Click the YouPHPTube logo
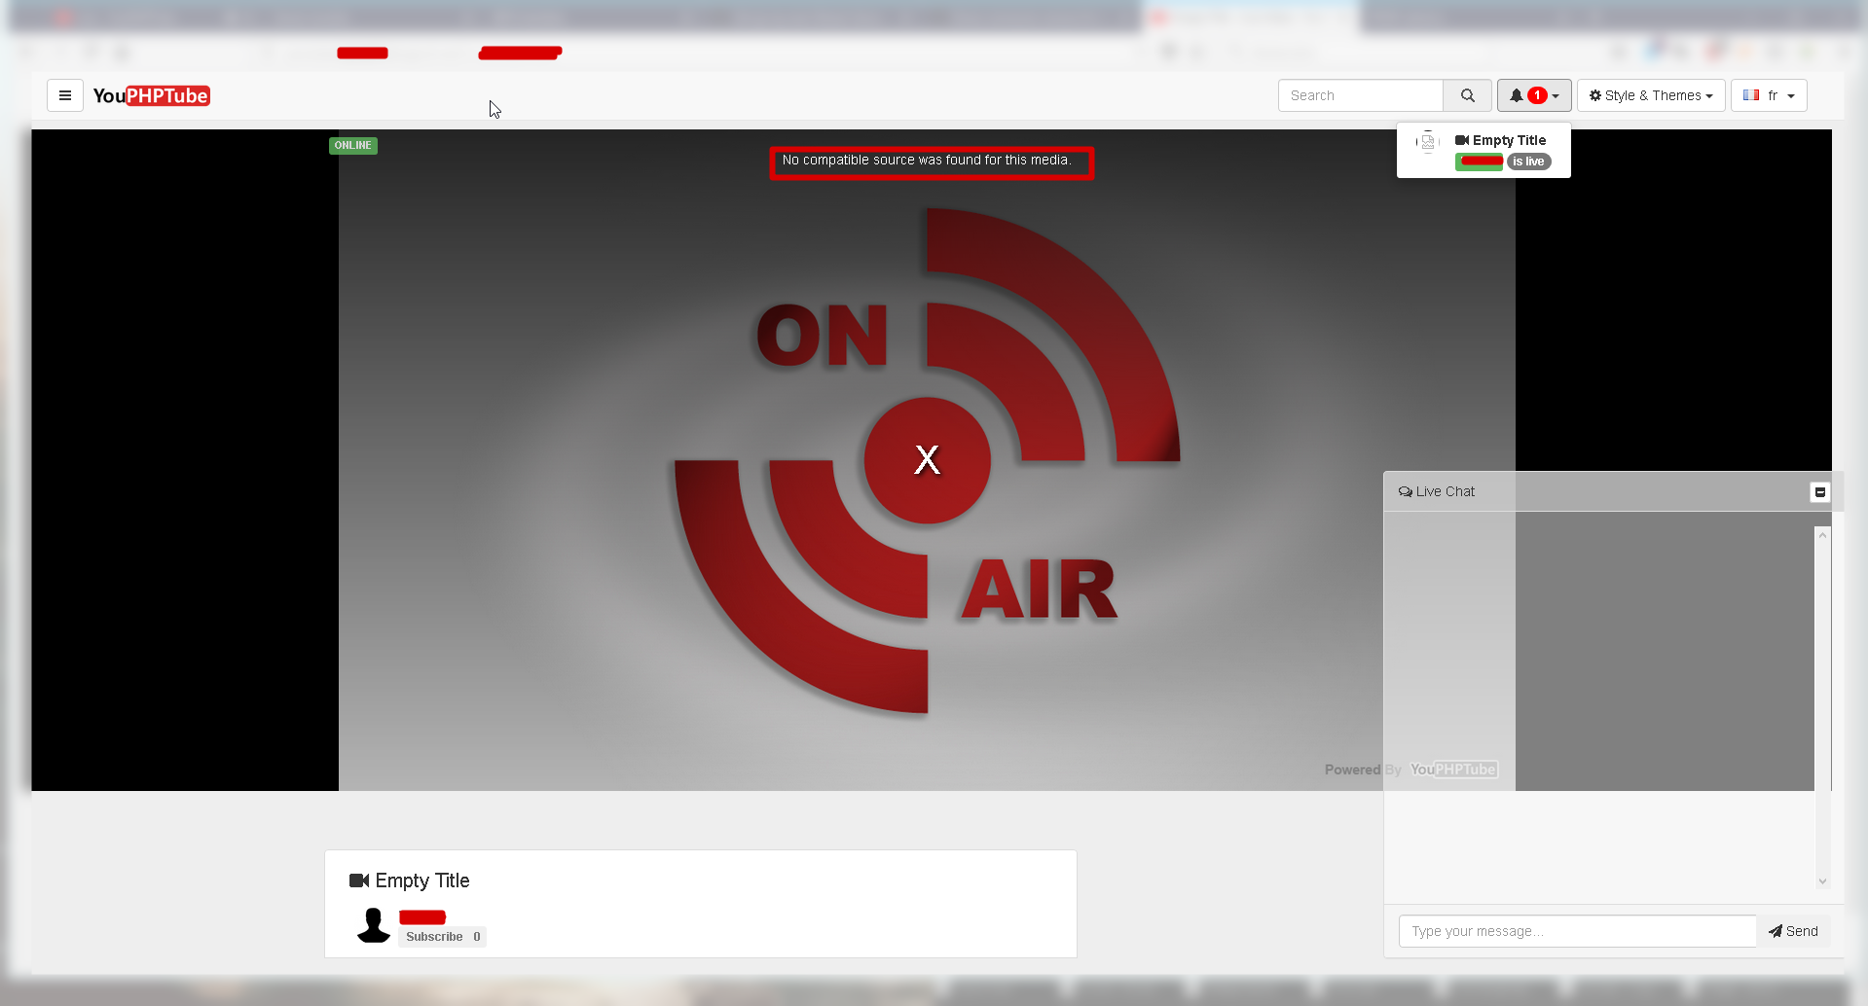 click(151, 95)
